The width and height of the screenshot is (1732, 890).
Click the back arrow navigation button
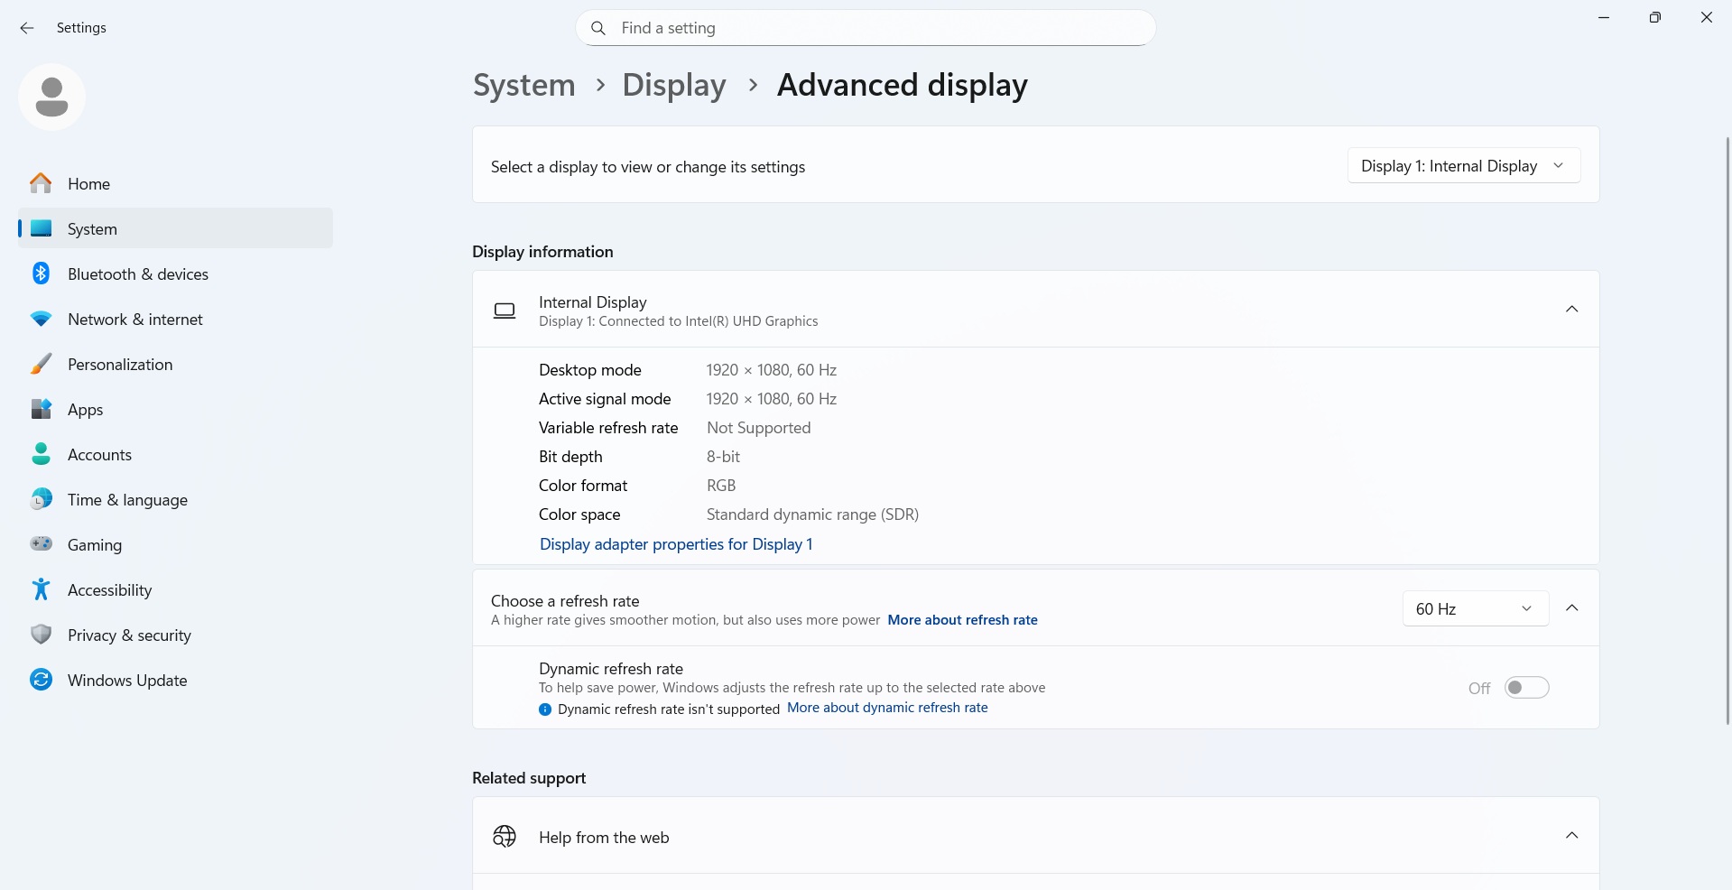pos(27,28)
